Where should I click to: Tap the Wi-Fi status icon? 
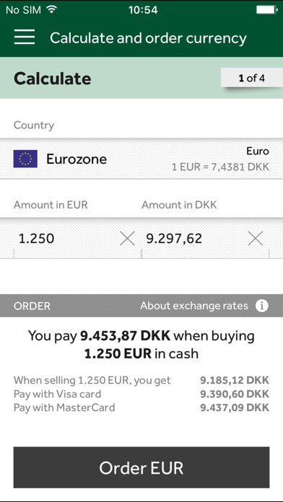click(x=51, y=9)
